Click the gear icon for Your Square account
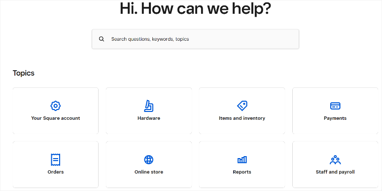 coord(56,106)
